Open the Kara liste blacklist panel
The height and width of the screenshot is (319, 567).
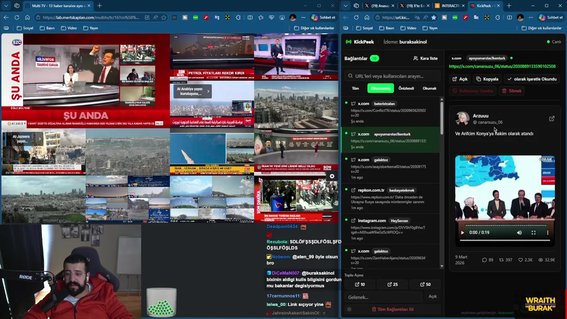pos(425,58)
